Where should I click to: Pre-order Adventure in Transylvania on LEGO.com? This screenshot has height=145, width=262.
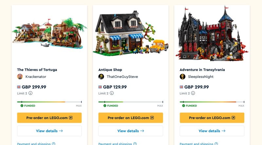coord(212,118)
